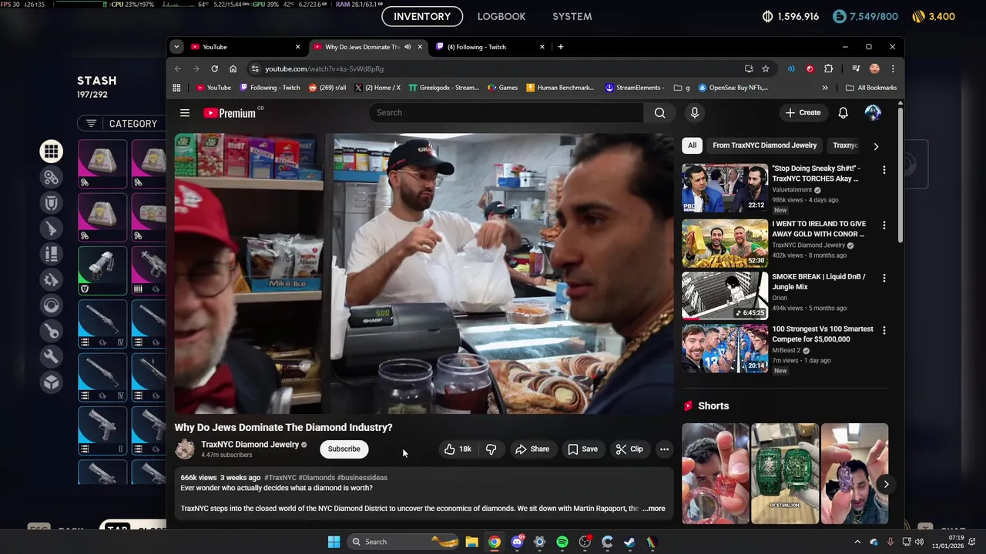Open more actions ellipsis below video
The image size is (986, 554).
click(x=664, y=449)
